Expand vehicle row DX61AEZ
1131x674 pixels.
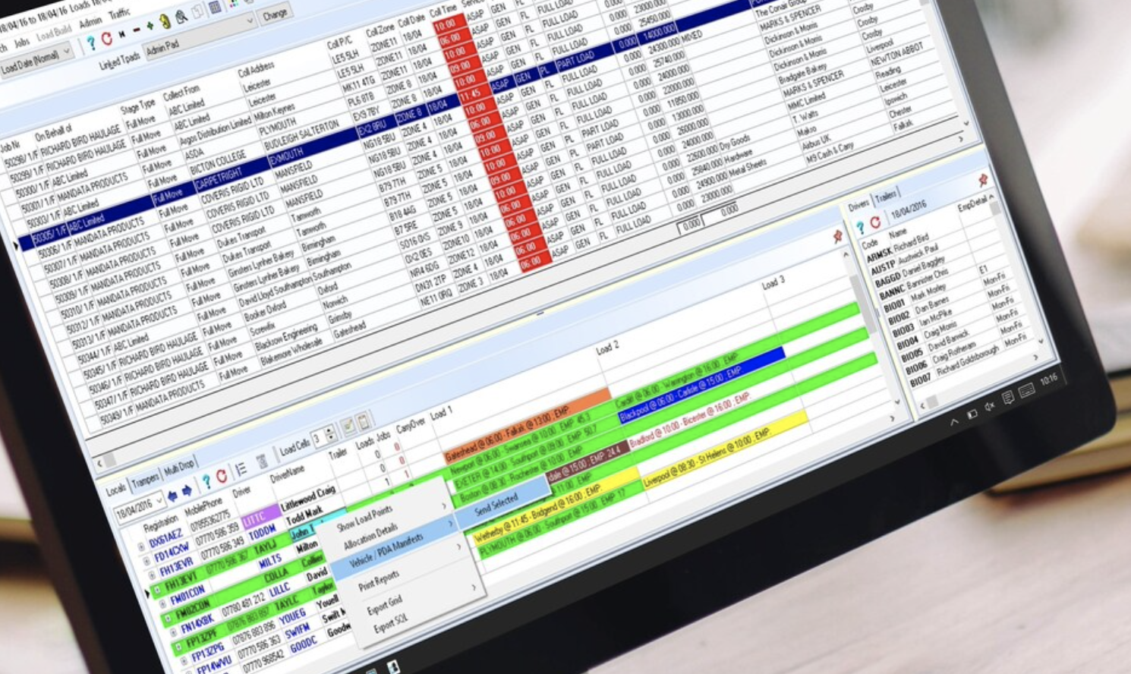coord(141,547)
